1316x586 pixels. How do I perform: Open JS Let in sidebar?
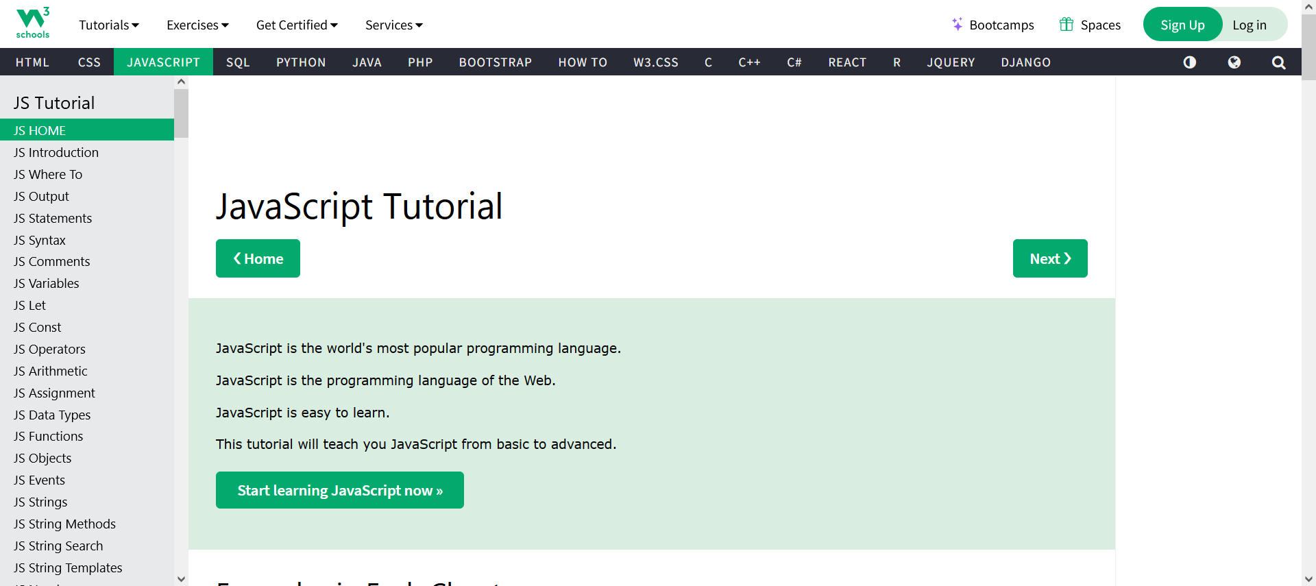[x=87, y=305]
